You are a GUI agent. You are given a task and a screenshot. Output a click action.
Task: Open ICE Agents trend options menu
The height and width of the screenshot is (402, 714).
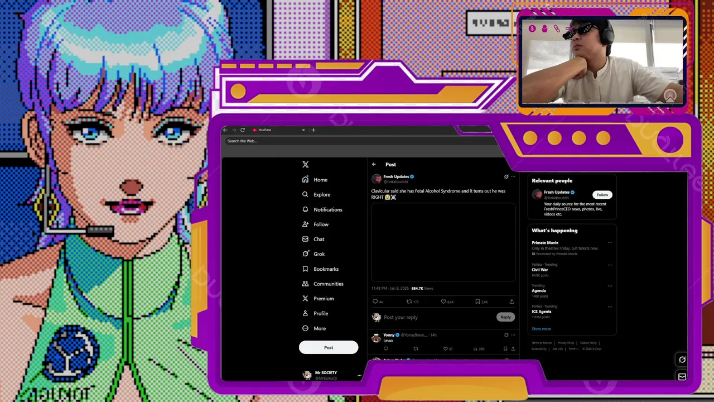[x=610, y=307]
